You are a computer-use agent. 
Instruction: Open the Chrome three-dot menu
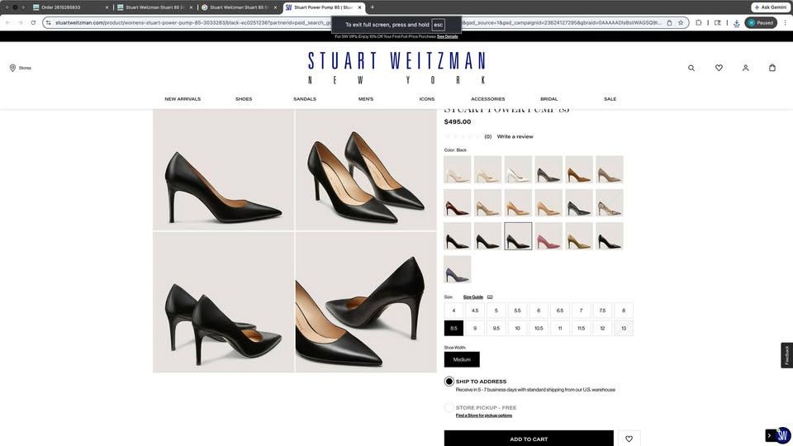tap(785, 23)
